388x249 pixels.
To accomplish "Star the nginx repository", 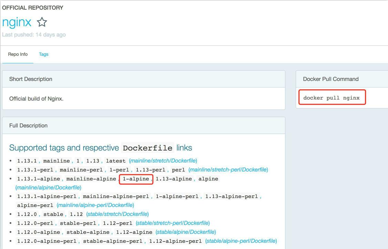I will pos(42,22).
